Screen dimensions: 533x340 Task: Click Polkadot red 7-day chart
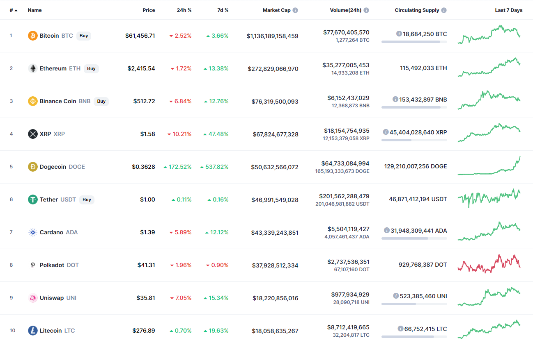pyautogui.click(x=489, y=264)
